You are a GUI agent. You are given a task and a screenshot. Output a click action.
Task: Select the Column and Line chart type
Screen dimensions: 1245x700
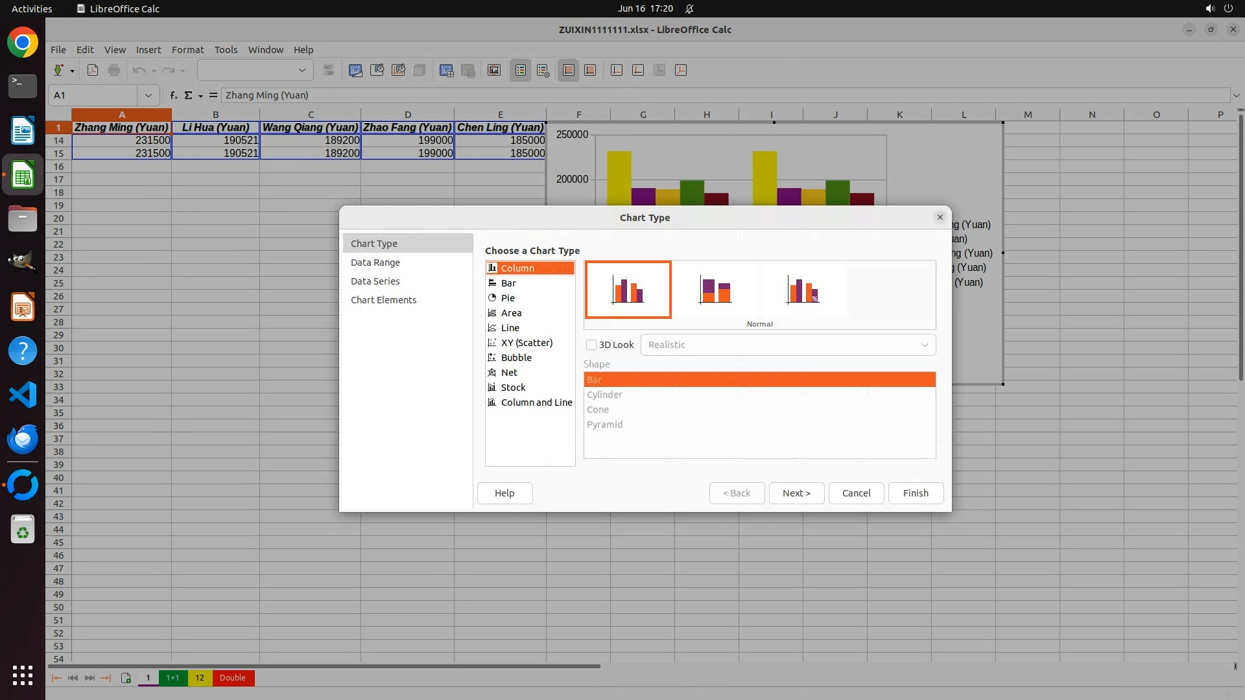pos(536,402)
